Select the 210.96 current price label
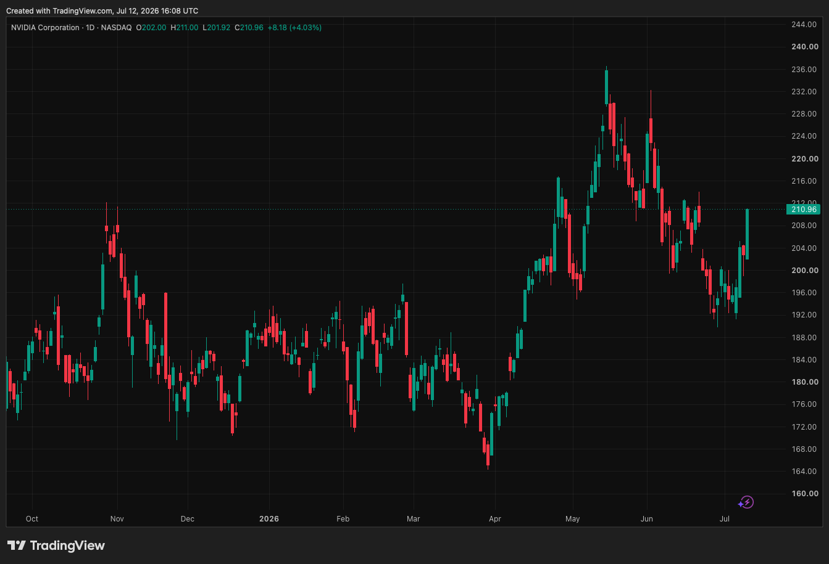The width and height of the screenshot is (829, 564). pyautogui.click(x=803, y=210)
